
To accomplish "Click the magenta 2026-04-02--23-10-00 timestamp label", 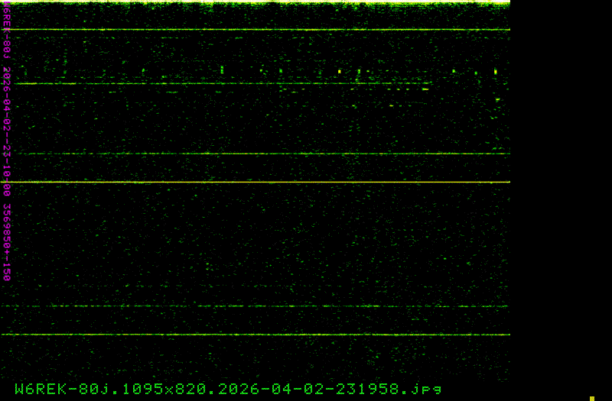I will (x=7, y=131).
